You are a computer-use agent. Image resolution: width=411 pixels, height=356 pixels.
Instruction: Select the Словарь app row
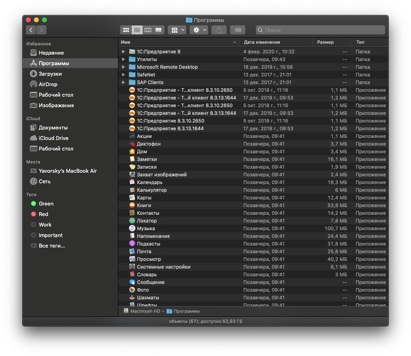[x=253, y=274]
